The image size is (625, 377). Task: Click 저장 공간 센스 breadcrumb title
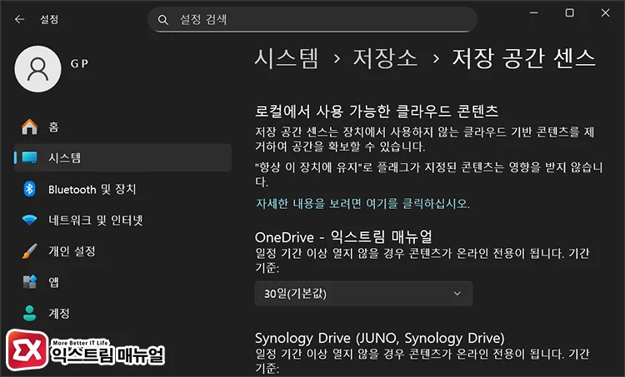524,58
